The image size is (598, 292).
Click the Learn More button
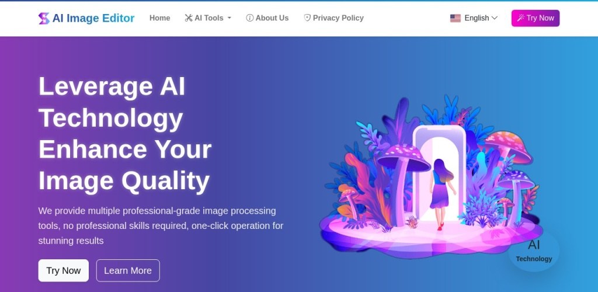coord(128,270)
